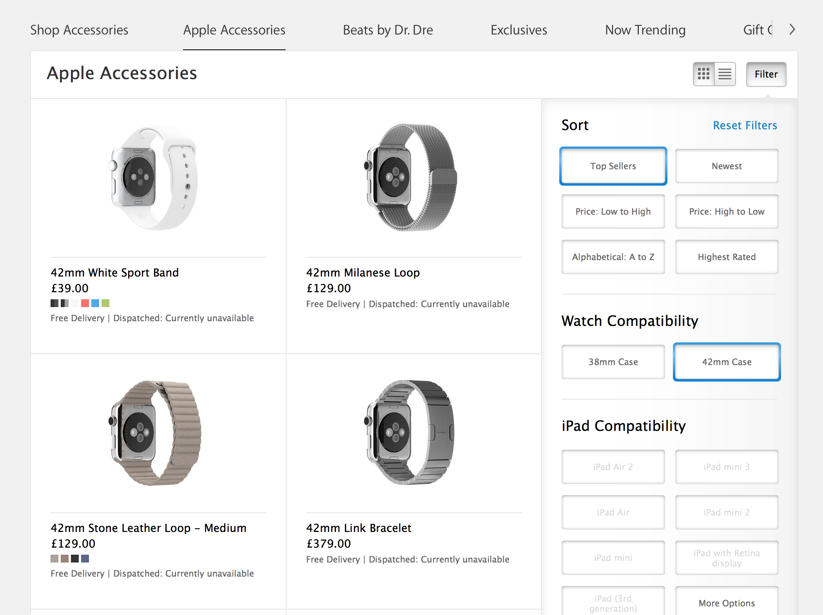Viewport: 823px width, 615px height.
Task: Click the Milanese Loop watch image
Action: (x=410, y=177)
